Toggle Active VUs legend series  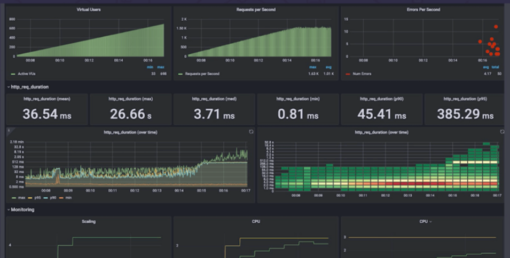(x=27, y=74)
